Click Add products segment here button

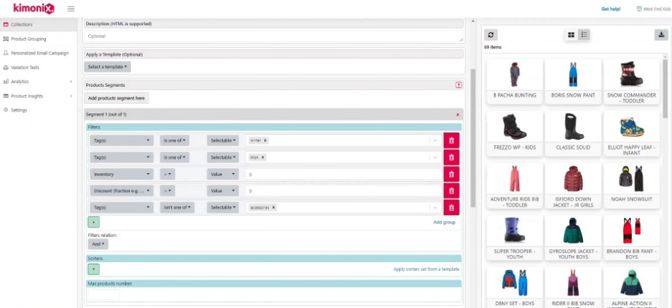116,98
